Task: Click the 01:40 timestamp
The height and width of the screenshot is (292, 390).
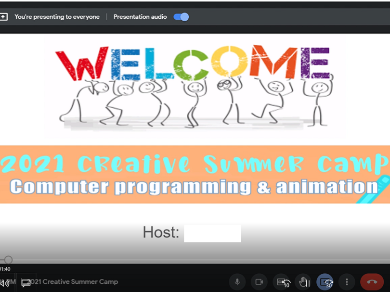Action: pos(5,269)
